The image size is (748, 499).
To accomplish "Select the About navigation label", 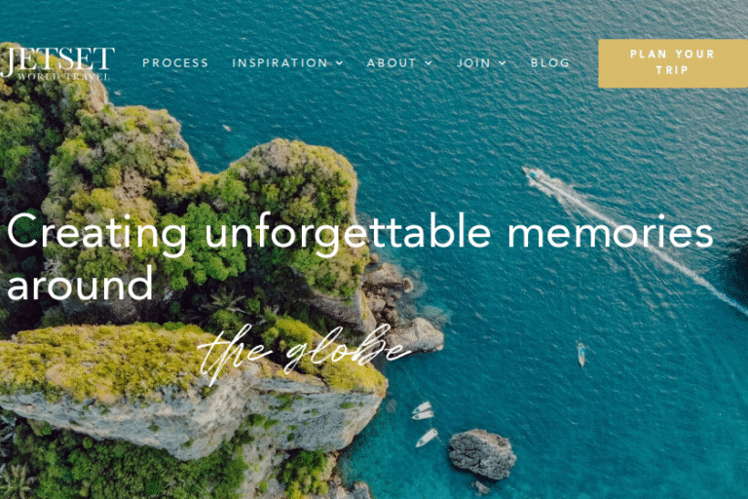I will (x=392, y=63).
